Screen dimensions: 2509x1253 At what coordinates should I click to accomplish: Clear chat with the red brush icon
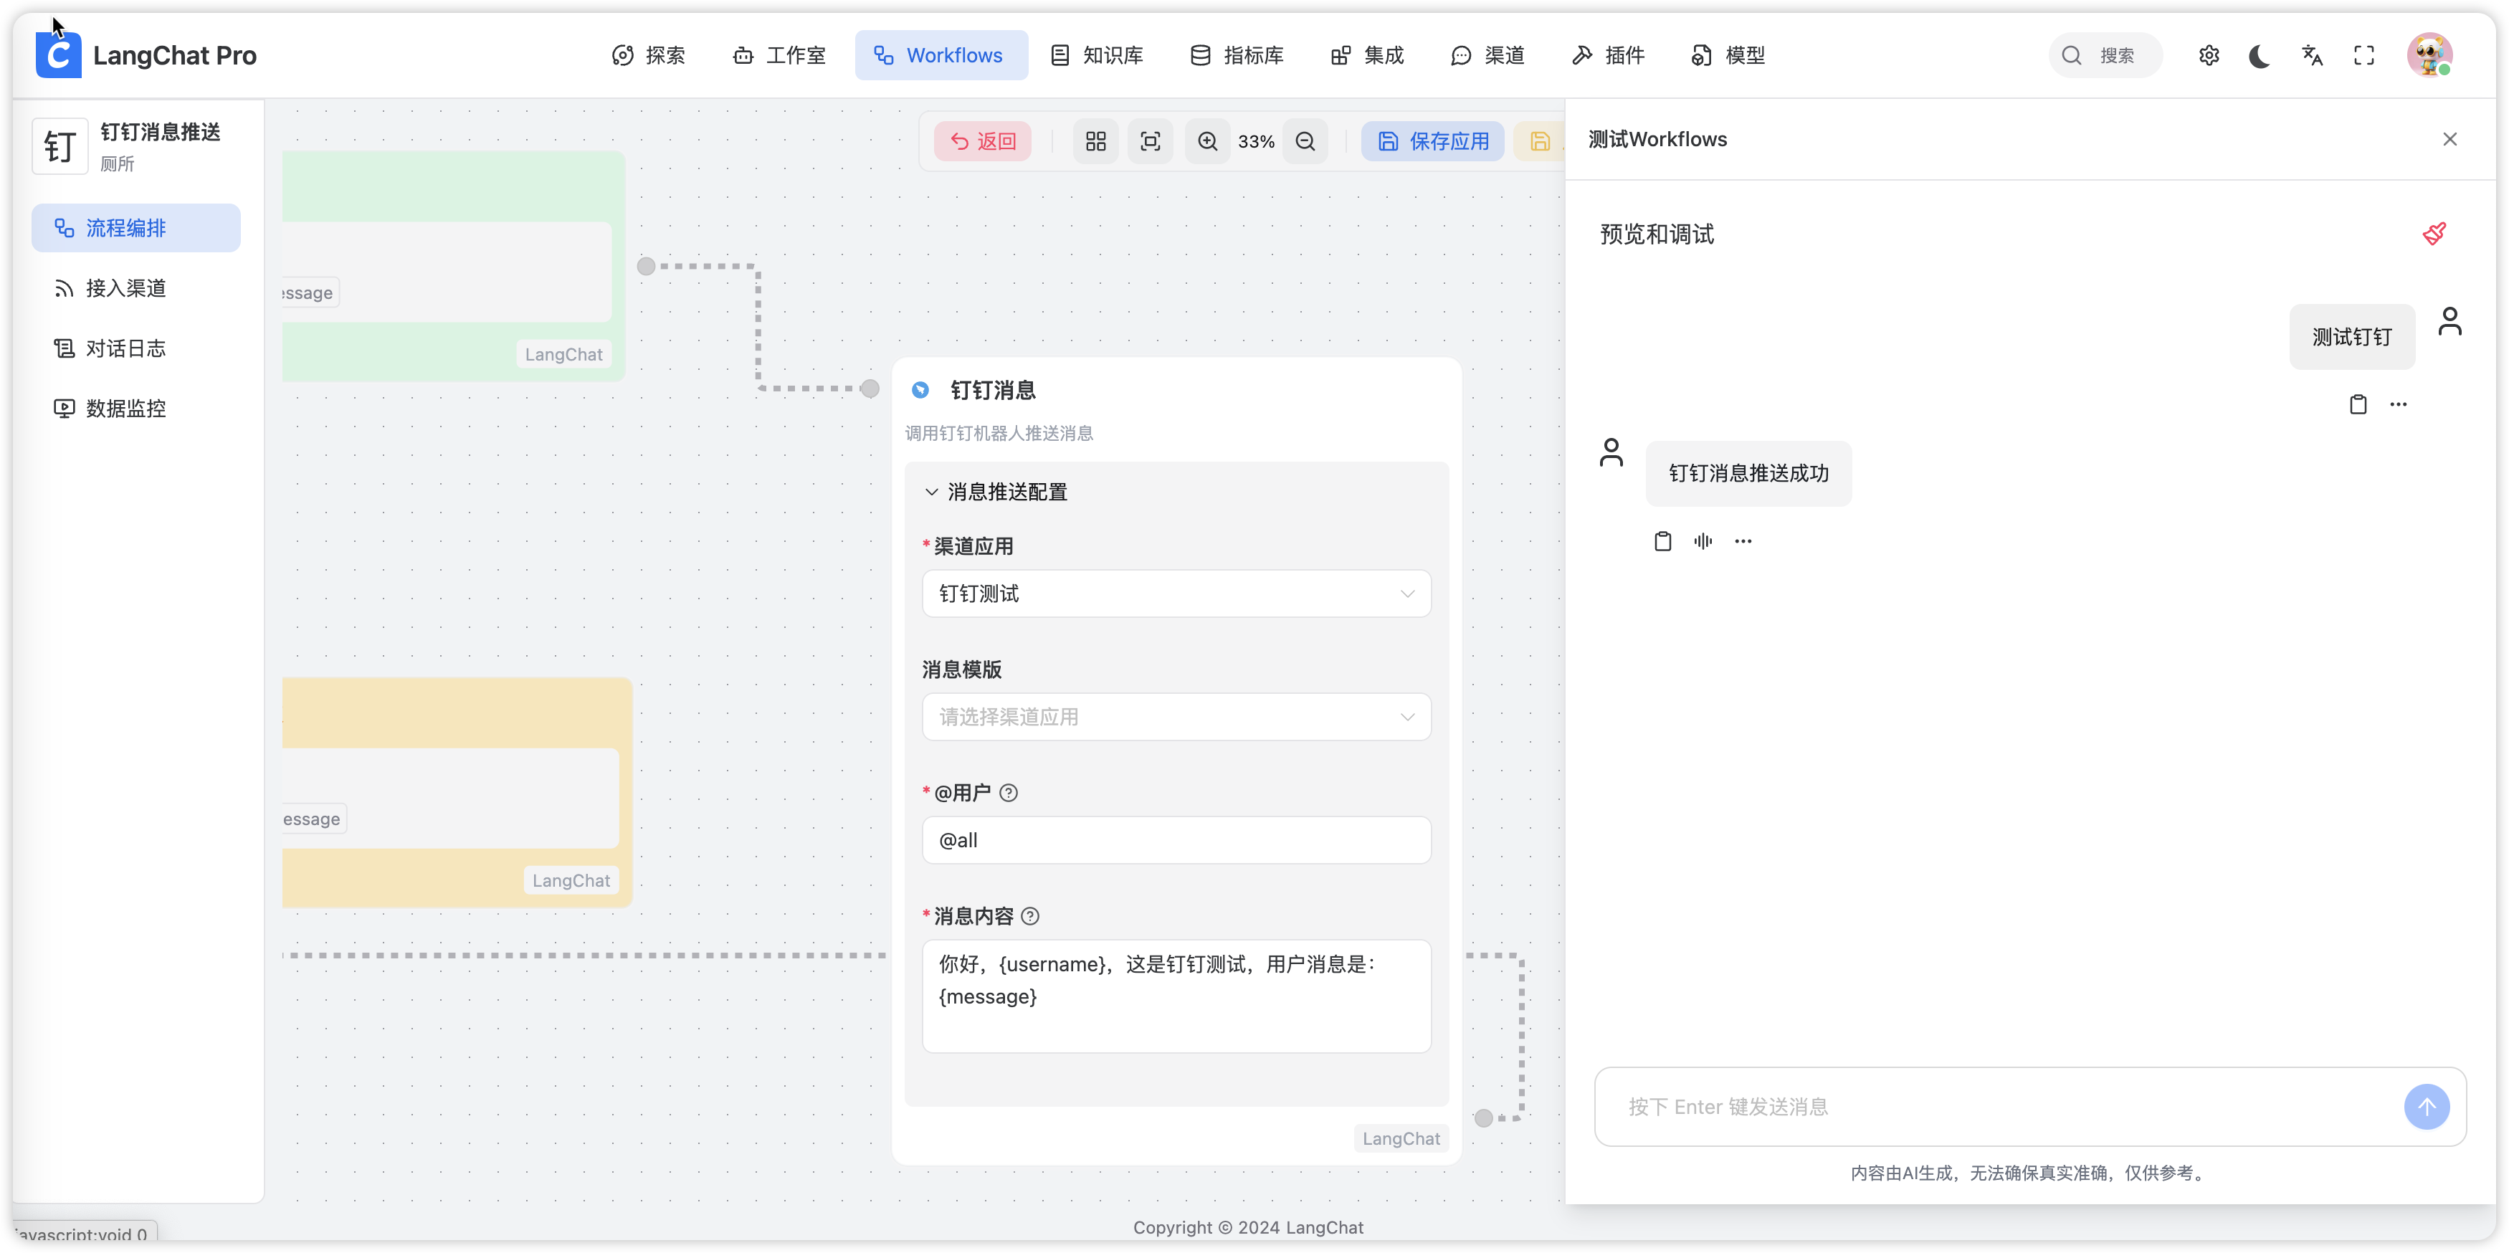[2434, 234]
